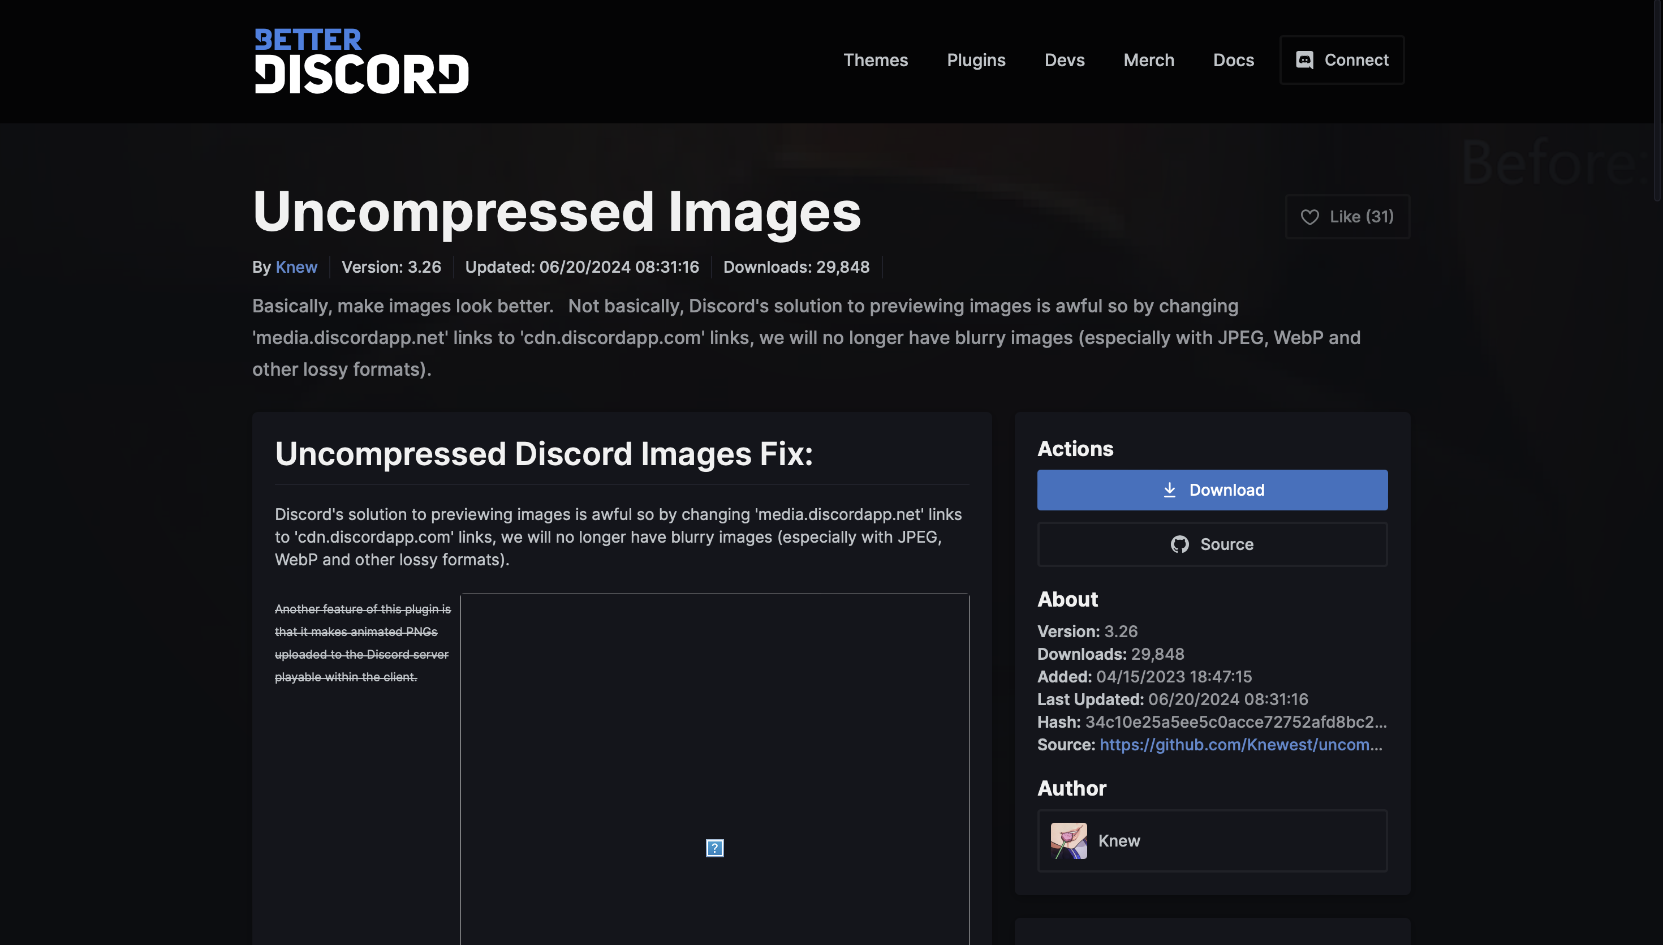Click the GitHub icon beside Source
This screenshot has width=1663, height=945.
(x=1179, y=544)
